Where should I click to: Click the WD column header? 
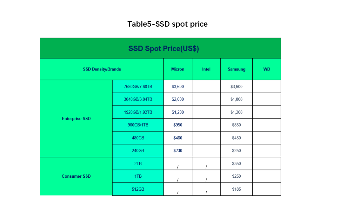pos(267,69)
